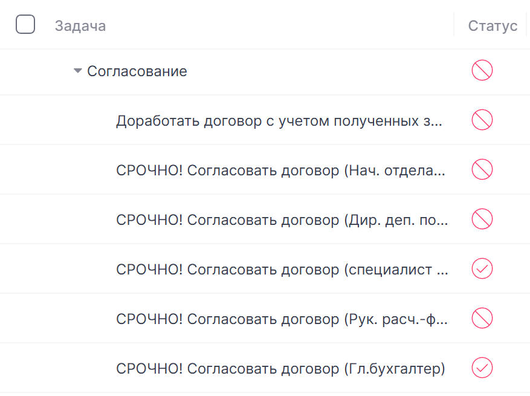
Task: Open task Доработать договор с учетом полученных
Action: (279, 121)
